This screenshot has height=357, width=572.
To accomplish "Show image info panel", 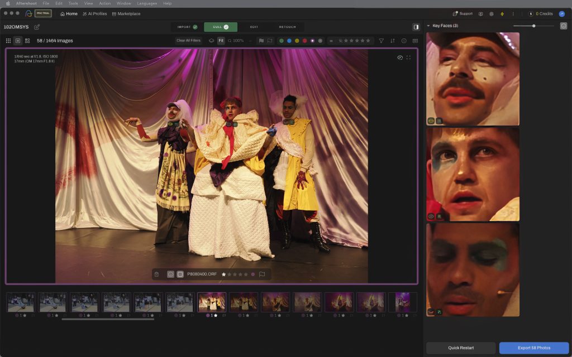I will tap(404, 41).
